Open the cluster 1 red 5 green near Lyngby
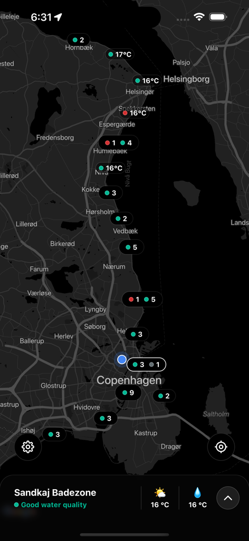Screen dimensions: 249x541 tap(142, 299)
